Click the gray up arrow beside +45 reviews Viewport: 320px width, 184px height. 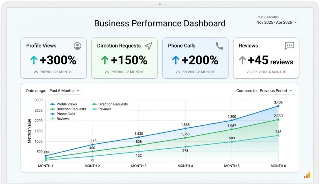[243, 59]
